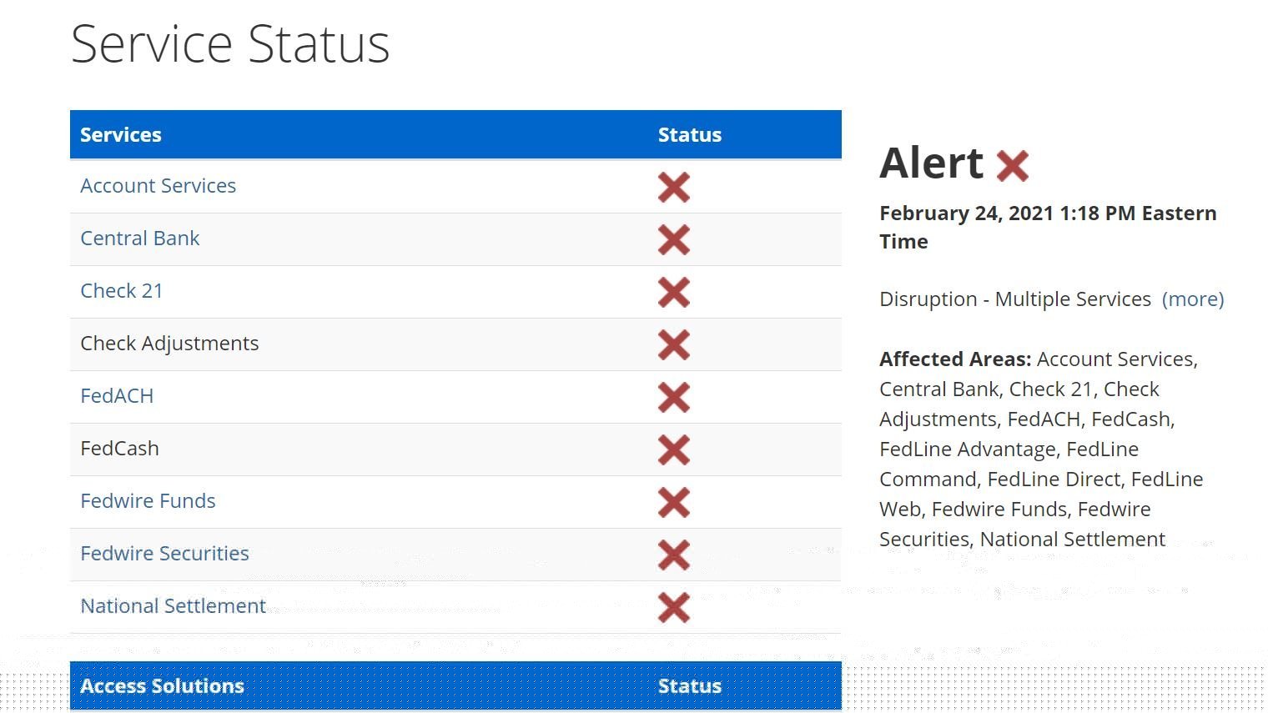Viewport: 1268px width, 713px height.
Task: Expand alert details via (more) link
Action: [1192, 299]
